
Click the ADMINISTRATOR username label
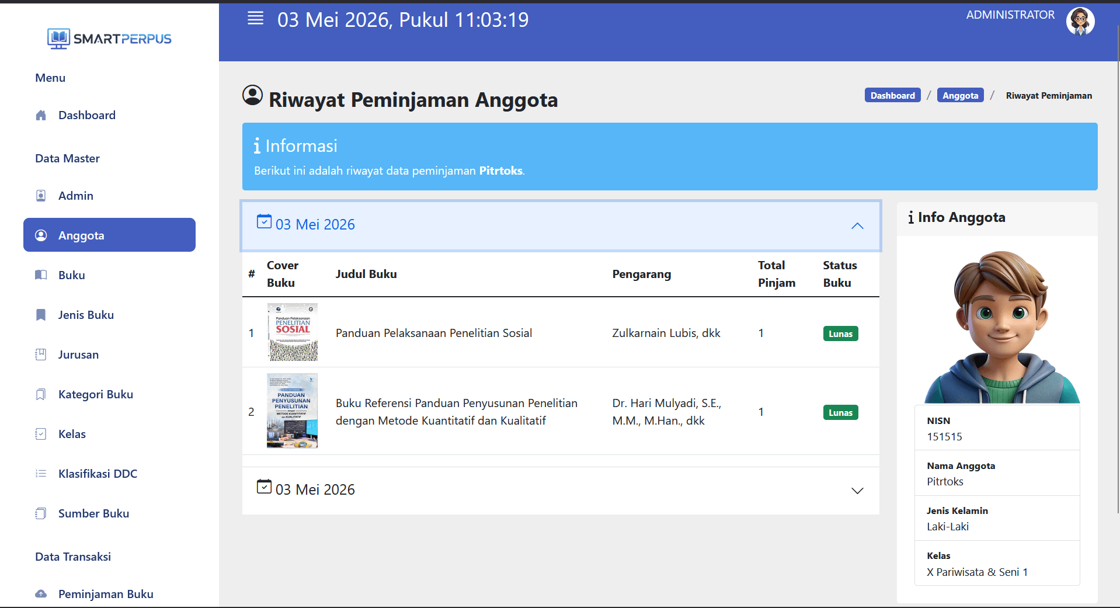click(x=1010, y=15)
